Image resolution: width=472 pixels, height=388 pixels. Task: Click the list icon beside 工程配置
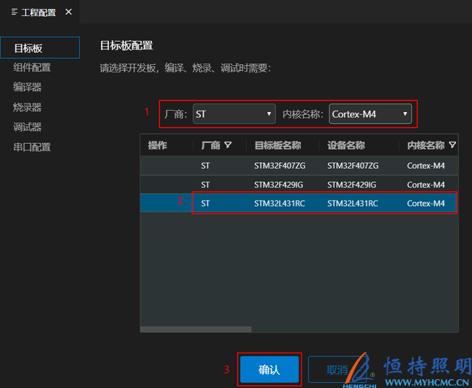click(x=14, y=12)
